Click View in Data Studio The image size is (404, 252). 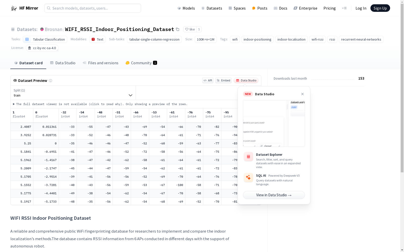tap(274, 195)
